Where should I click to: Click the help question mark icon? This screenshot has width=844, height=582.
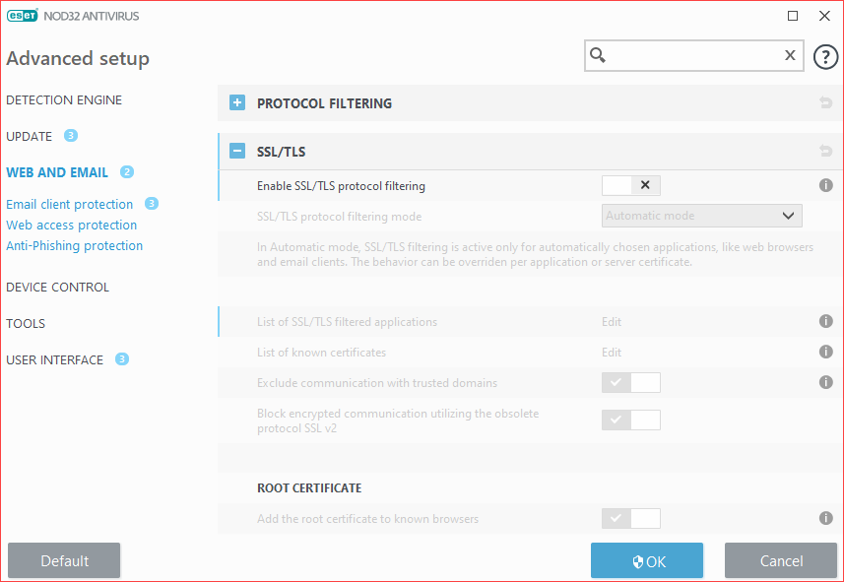pyautogui.click(x=825, y=57)
